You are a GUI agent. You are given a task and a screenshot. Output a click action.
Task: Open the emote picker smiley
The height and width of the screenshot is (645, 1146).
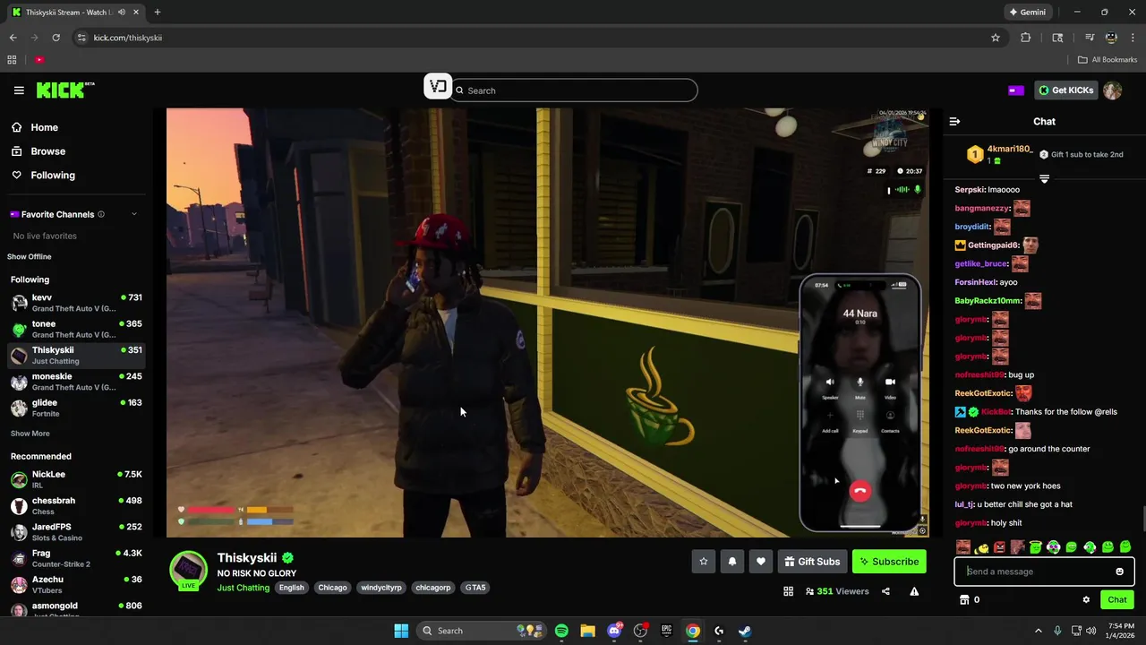pyautogui.click(x=1119, y=572)
